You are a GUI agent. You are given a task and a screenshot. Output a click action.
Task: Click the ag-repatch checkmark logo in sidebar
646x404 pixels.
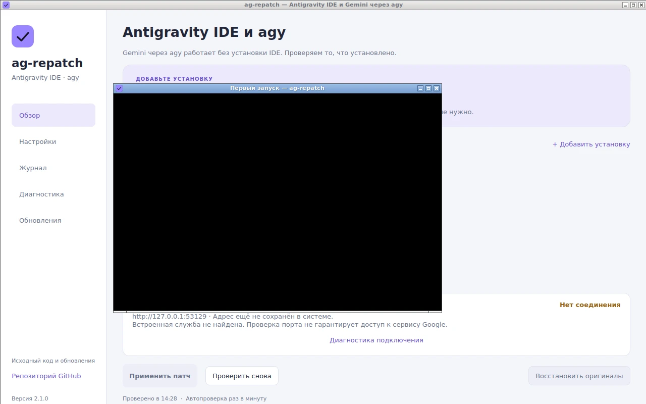point(23,36)
